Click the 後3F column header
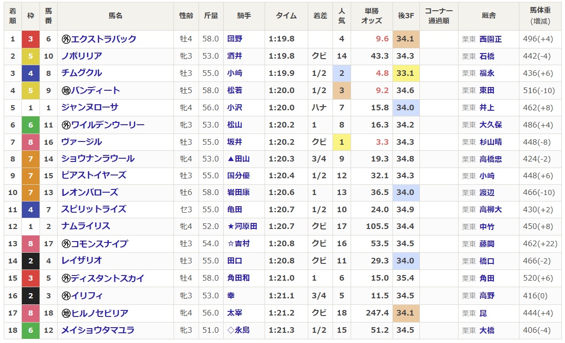 [x=405, y=16]
